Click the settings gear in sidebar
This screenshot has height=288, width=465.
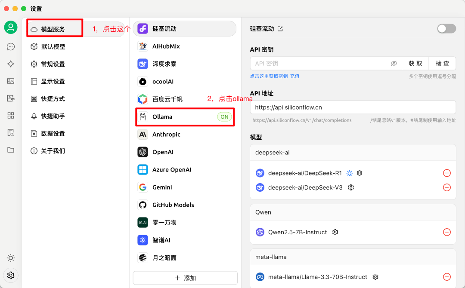(x=11, y=275)
